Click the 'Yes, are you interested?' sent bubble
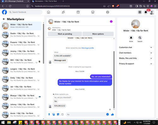The image size is (158, 125). pos(101,77)
